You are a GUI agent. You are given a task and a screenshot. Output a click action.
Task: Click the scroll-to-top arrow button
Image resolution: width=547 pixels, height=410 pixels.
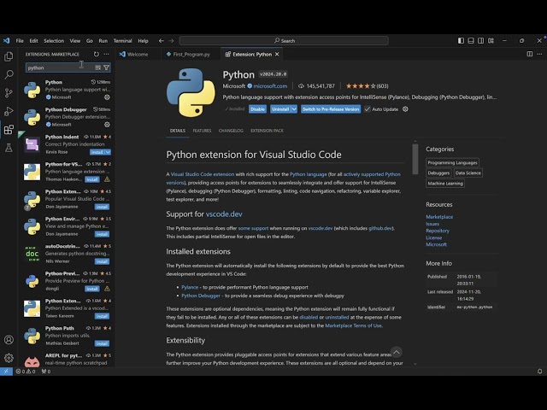tap(397, 353)
